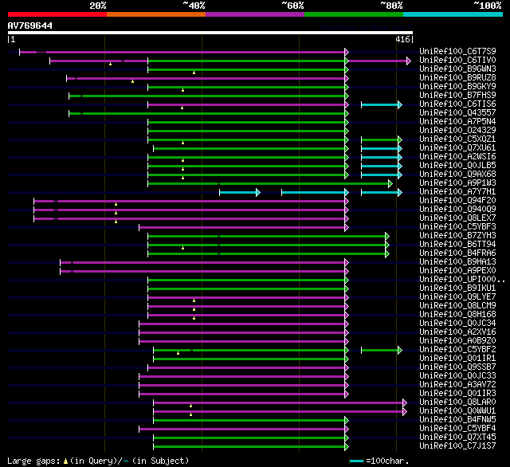Select the UniRef100_A0B9Z0 label
510x467 pixels.
[x=457, y=341]
